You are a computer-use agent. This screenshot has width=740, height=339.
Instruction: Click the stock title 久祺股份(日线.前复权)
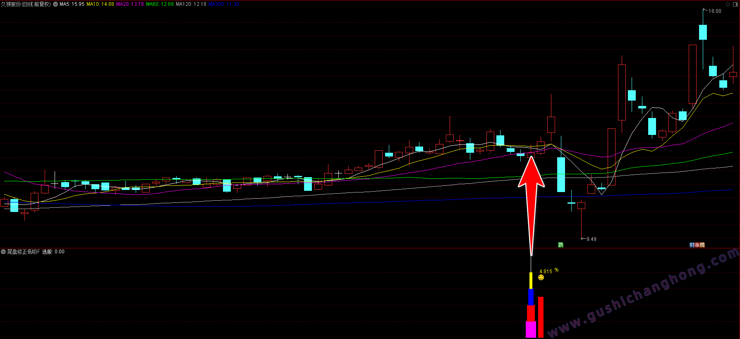coord(26,4)
